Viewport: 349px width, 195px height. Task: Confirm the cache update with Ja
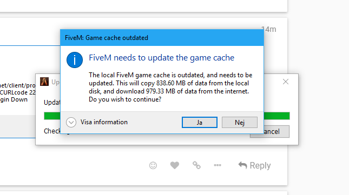(x=200, y=123)
